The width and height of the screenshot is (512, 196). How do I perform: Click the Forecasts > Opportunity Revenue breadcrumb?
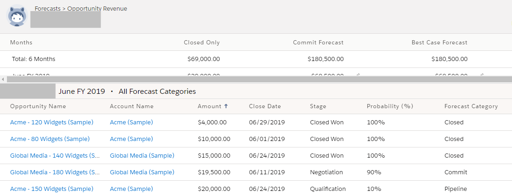click(81, 8)
